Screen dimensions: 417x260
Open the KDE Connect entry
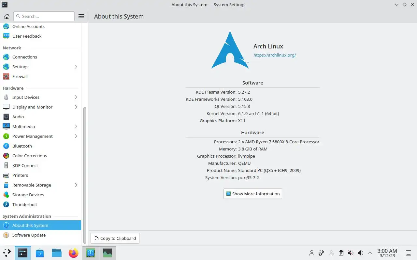(x=40, y=165)
